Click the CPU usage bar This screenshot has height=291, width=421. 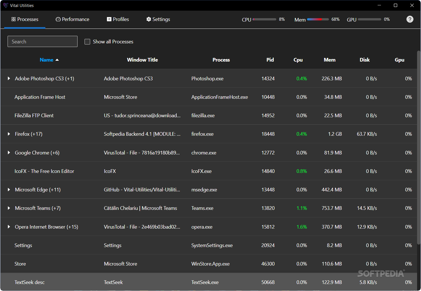(264, 19)
